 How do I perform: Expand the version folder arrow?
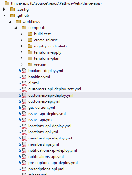coord(21,65)
